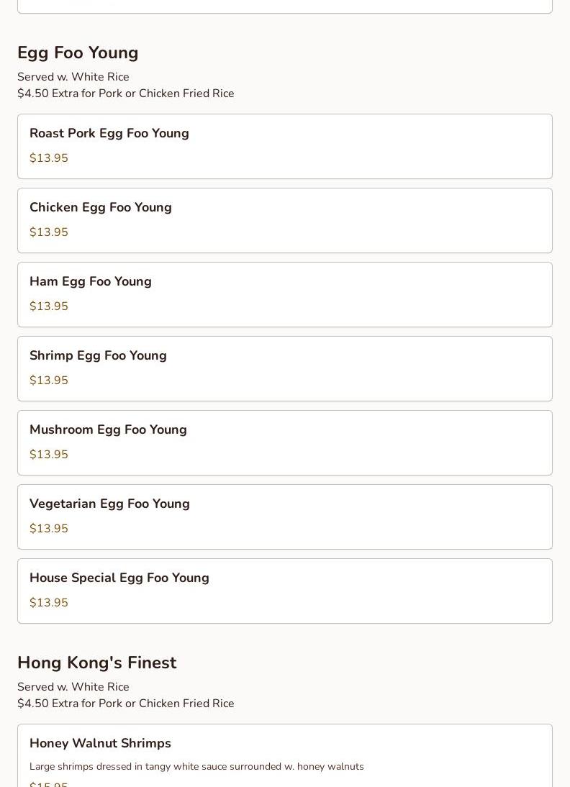Viewport: 570px width, 787px height.
Task: Click the House Special Egg Foo Young price
Action: point(49,603)
